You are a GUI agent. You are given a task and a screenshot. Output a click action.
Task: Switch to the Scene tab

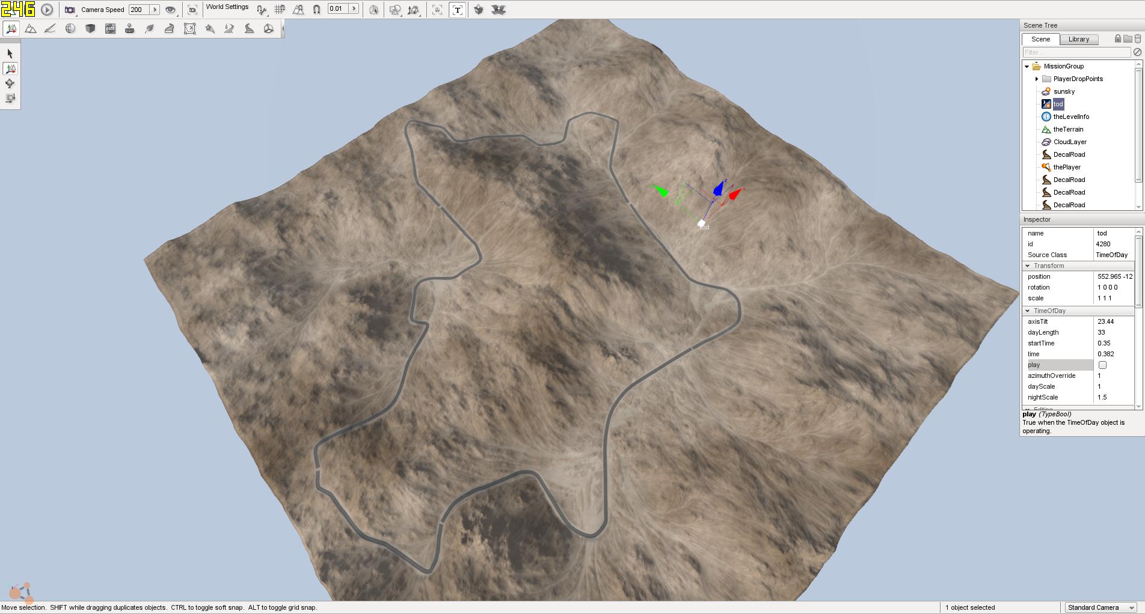1040,39
